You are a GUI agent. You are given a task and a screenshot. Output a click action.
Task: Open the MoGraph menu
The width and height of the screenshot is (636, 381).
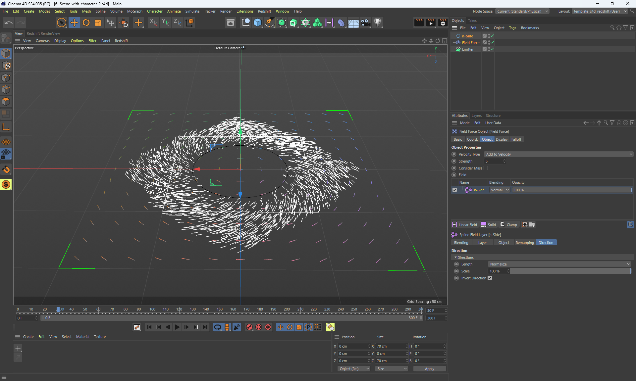tap(134, 11)
